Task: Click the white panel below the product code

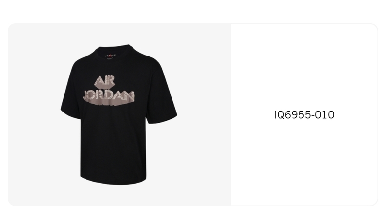Action: pyautogui.click(x=304, y=162)
